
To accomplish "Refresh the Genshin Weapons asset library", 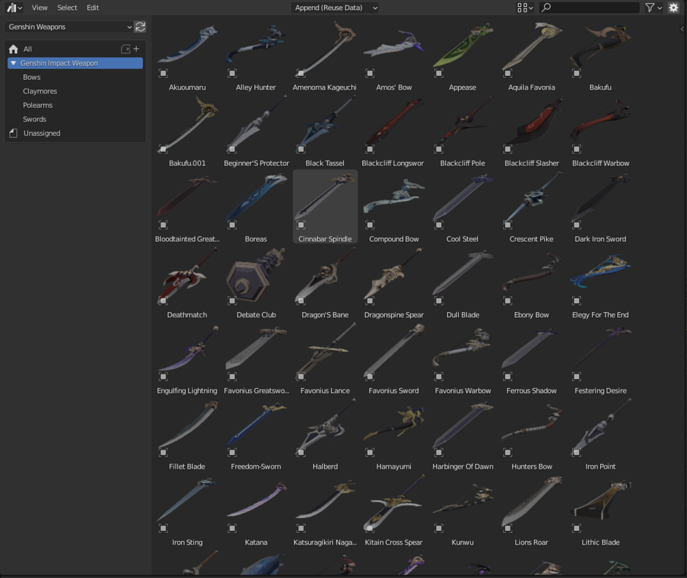I will tap(140, 27).
